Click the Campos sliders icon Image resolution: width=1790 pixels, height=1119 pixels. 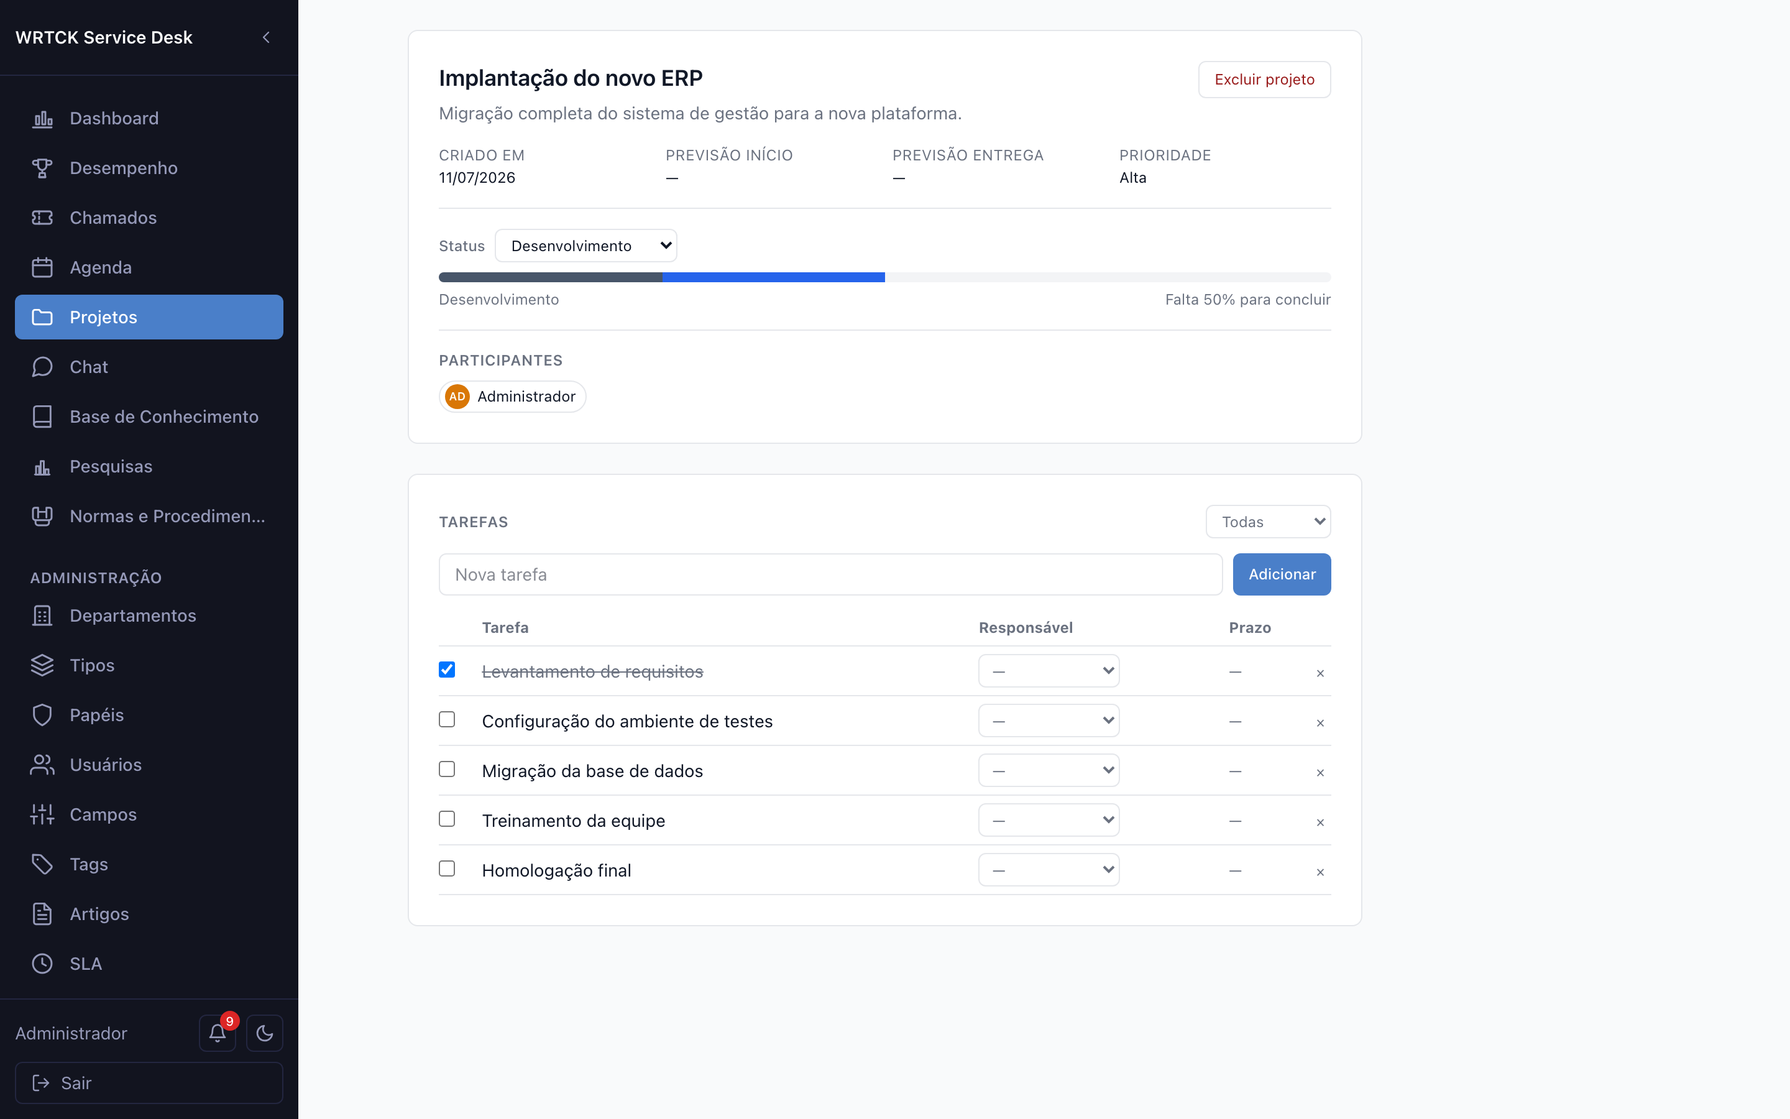coord(42,814)
